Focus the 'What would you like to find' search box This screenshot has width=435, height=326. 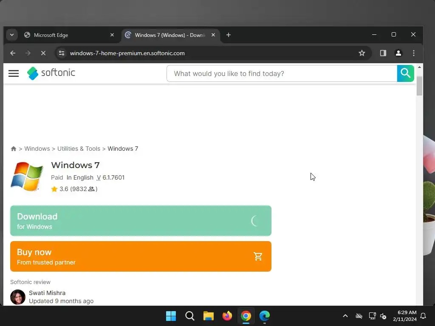[x=282, y=73]
